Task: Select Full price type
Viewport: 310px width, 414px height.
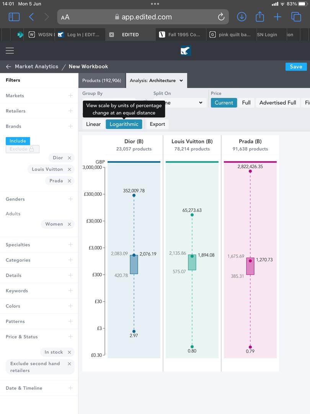Action: [x=246, y=103]
